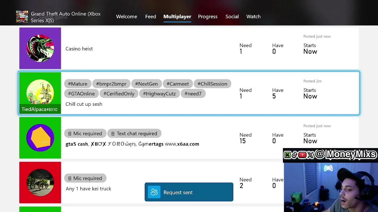Viewport: 378px width, 212px height.
Task: Click the streamer webcam overlay
Action: (331, 187)
